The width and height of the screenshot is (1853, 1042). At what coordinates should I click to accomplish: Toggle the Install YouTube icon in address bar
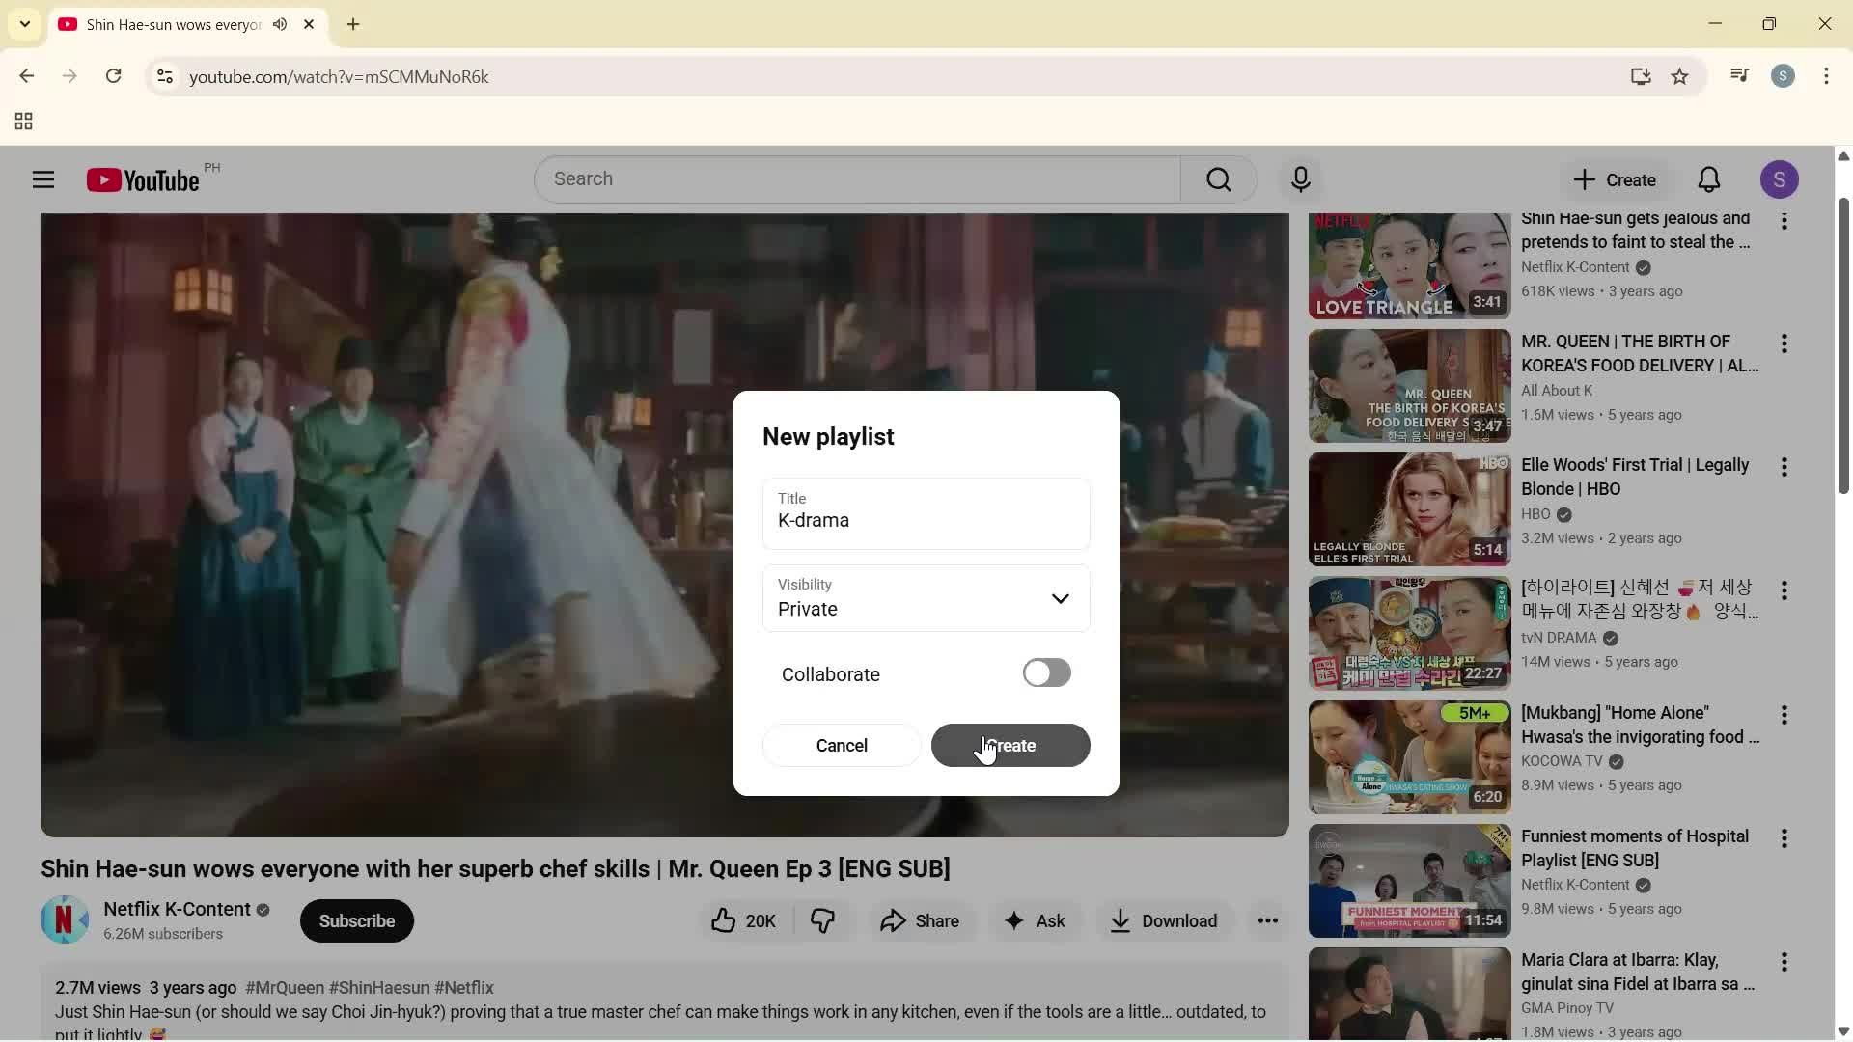[1641, 76]
